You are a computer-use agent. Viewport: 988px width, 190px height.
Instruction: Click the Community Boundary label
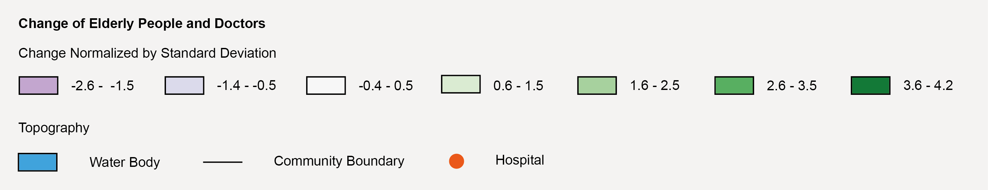pos(339,161)
